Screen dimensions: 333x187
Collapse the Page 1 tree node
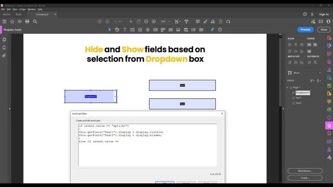pyautogui.click(x=287, y=87)
